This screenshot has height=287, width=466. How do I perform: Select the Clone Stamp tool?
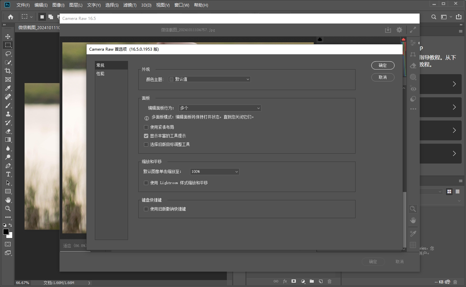8,114
